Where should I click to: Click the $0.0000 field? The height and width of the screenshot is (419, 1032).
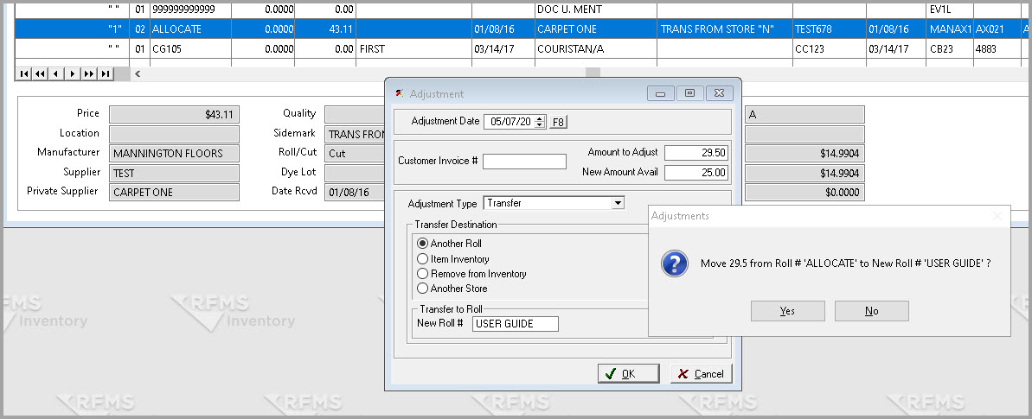pos(804,192)
